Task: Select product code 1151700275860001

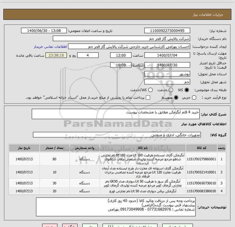Action: click(x=201, y=159)
